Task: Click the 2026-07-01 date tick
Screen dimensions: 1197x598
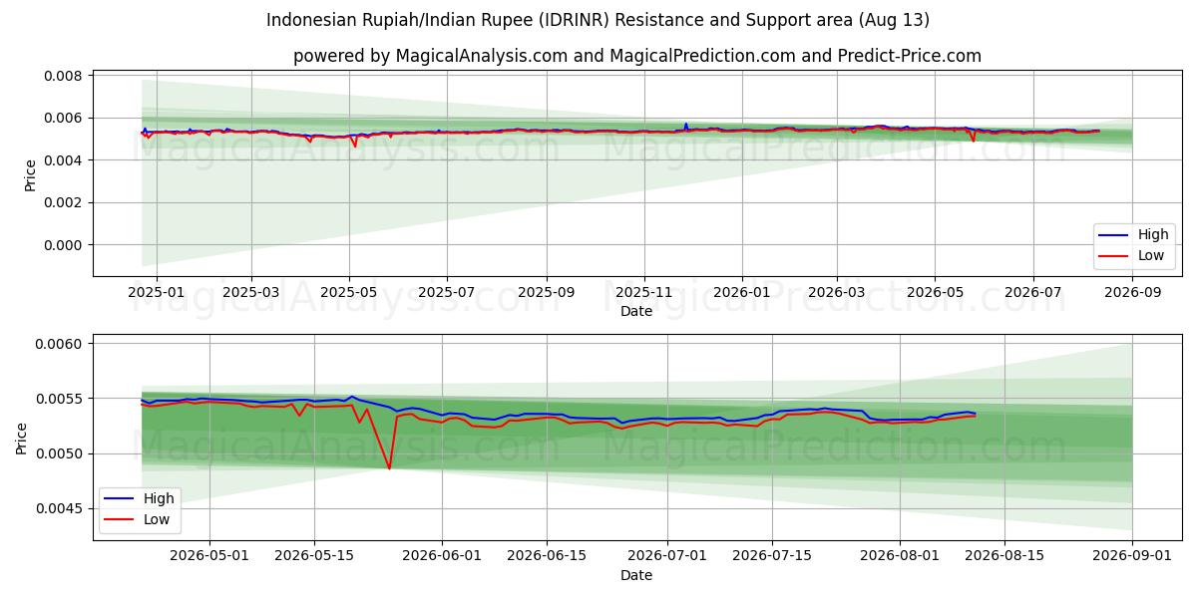Action: pos(667,556)
